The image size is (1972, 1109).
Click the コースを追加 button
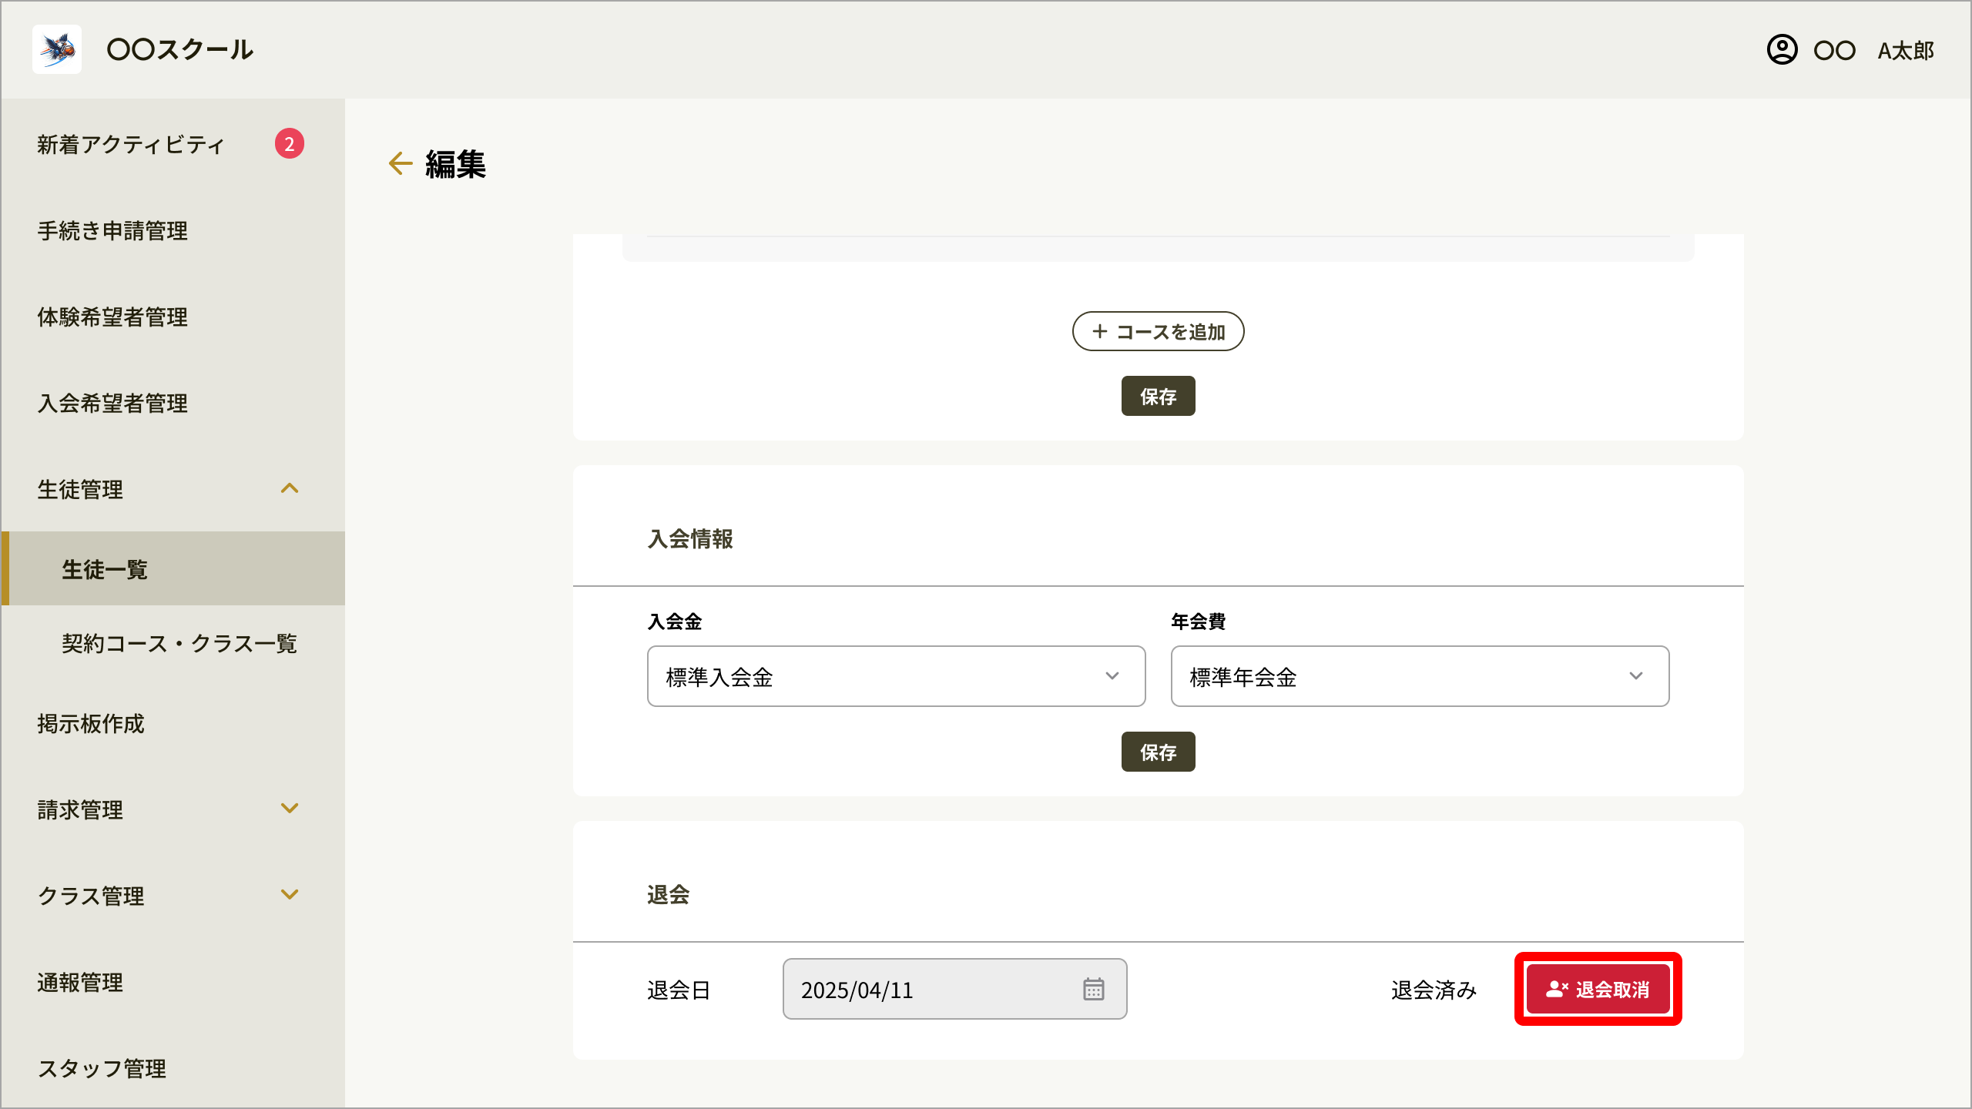point(1158,331)
